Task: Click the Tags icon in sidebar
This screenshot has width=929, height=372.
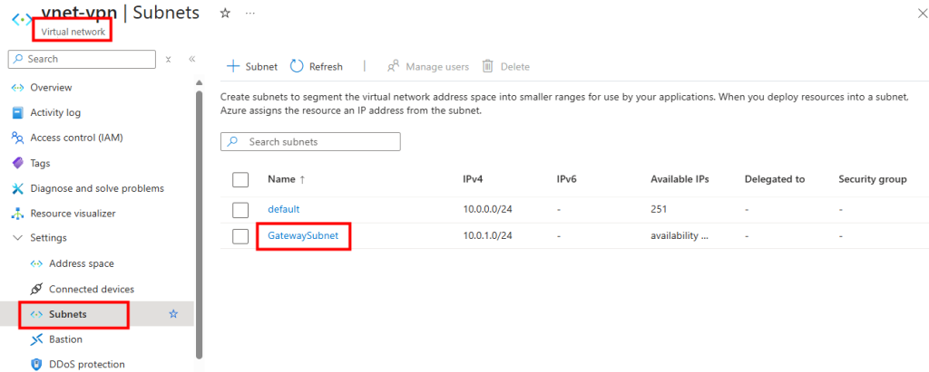Action: 18,163
